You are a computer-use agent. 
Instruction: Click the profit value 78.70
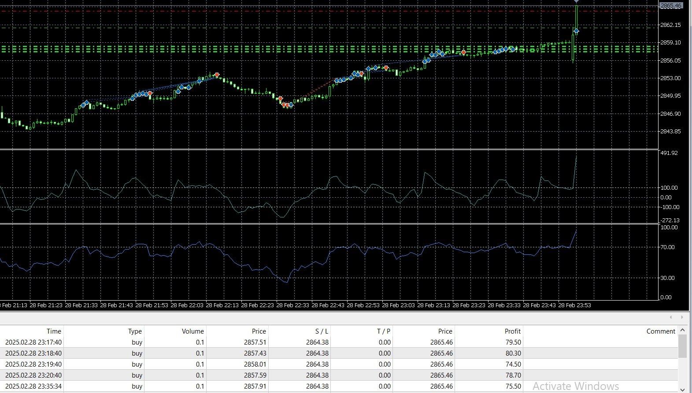(x=513, y=375)
